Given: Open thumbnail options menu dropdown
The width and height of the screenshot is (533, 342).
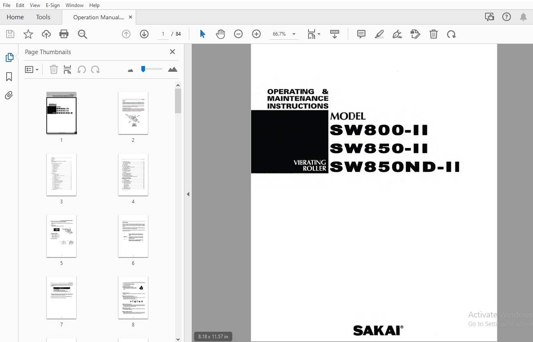Looking at the screenshot, I should [x=32, y=70].
